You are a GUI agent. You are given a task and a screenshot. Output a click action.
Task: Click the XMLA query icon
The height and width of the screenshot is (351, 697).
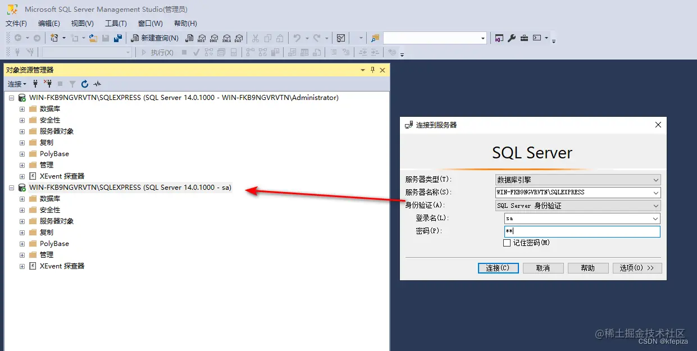point(226,38)
